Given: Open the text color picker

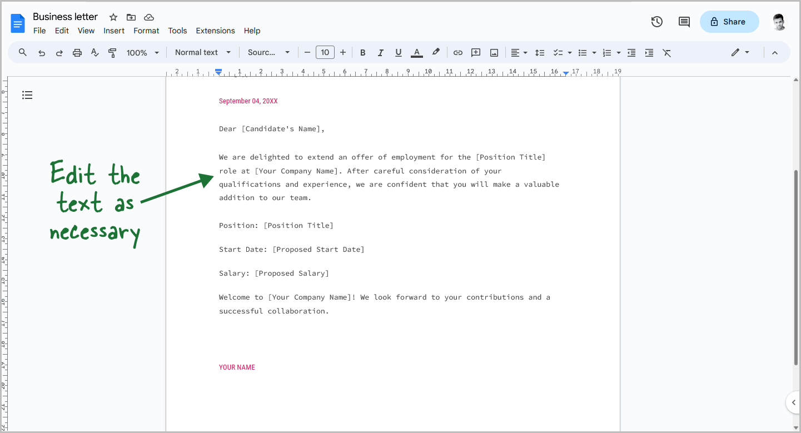Looking at the screenshot, I should coord(417,52).
